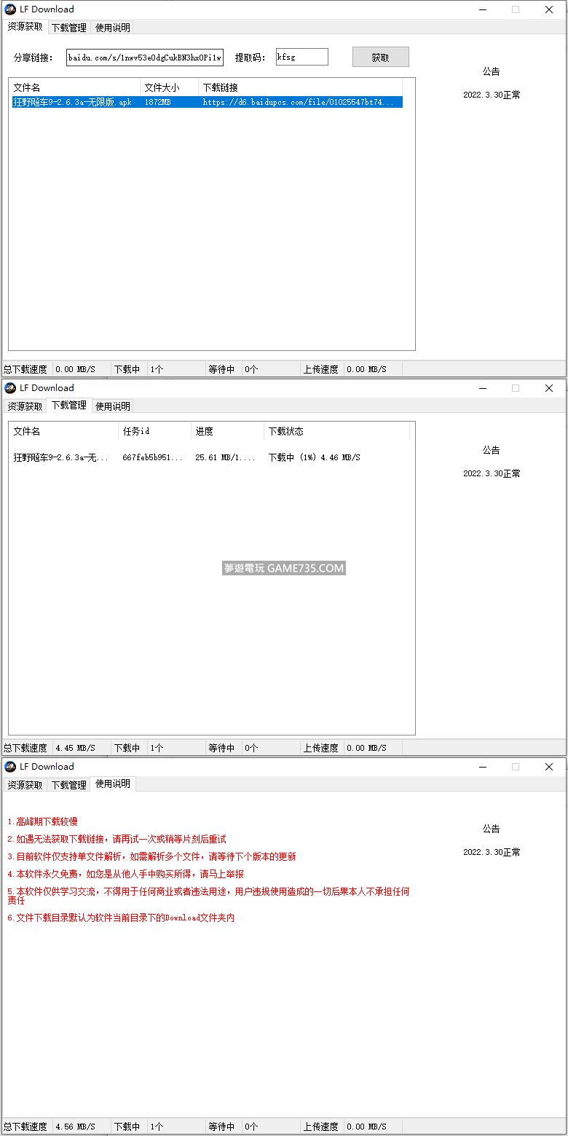
Task: Switch to 下载管理 tab in bottom window
Action: (68, 785)
